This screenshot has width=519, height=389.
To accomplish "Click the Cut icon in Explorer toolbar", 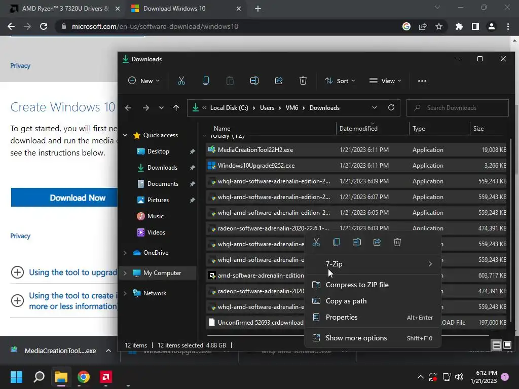I will 181,81.
